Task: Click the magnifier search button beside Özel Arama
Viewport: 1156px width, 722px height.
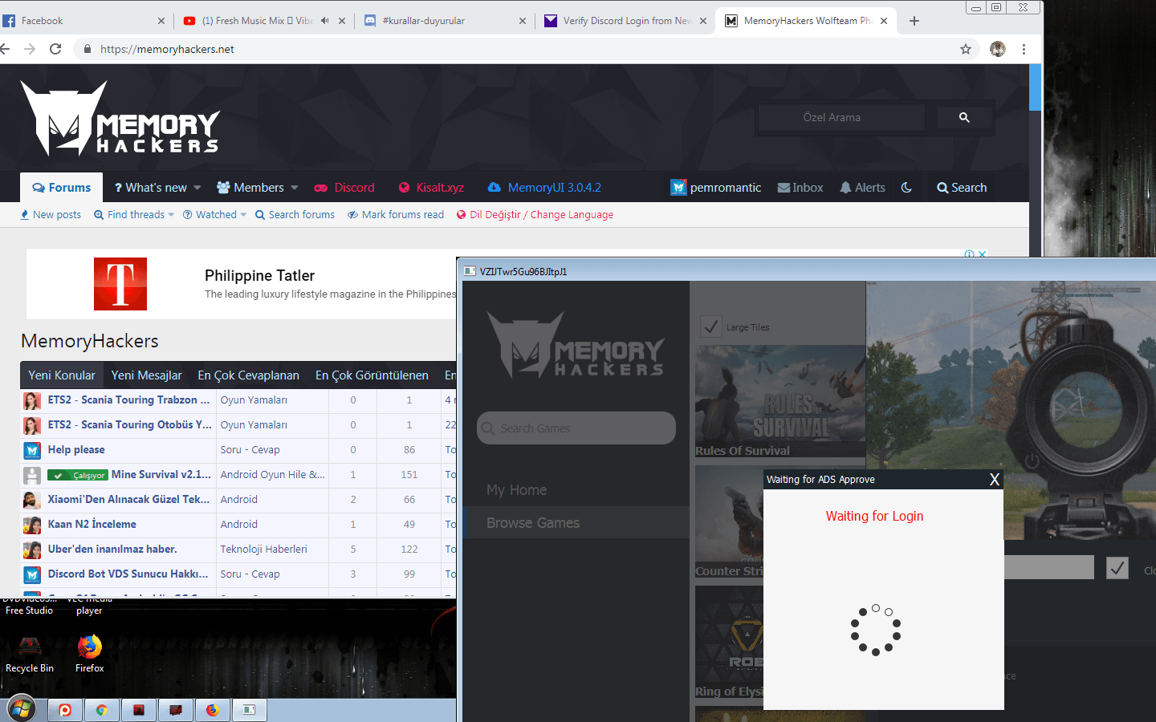Action: pos(964,117)
